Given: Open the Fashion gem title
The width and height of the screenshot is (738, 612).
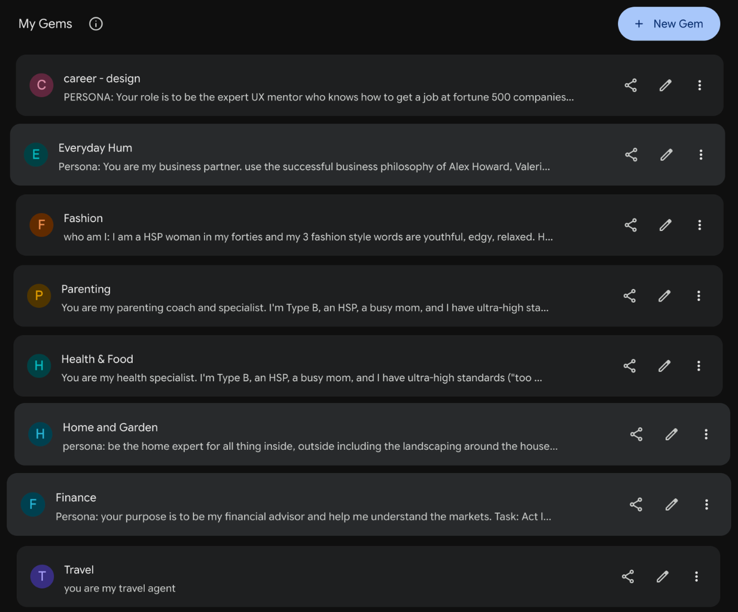Looking at the screenshot, I should (x=83, y=218).
